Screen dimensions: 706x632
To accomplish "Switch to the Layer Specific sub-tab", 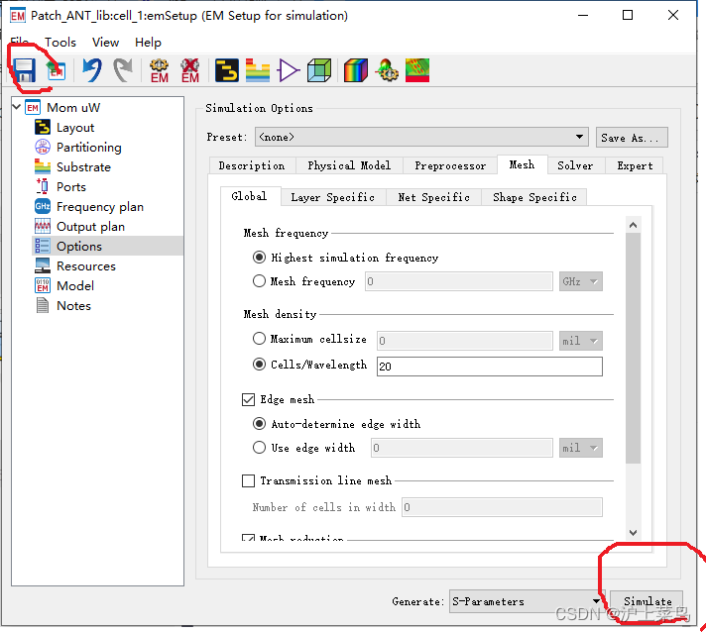I will pos(333,197).
